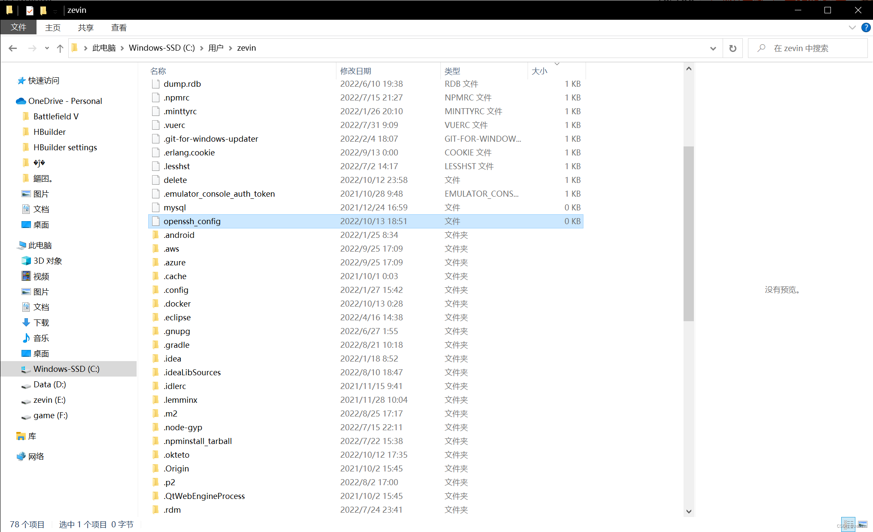Sort by the 修改日期 column header
The width and height of the screenshot is (873, 532).
coord(388,71)
